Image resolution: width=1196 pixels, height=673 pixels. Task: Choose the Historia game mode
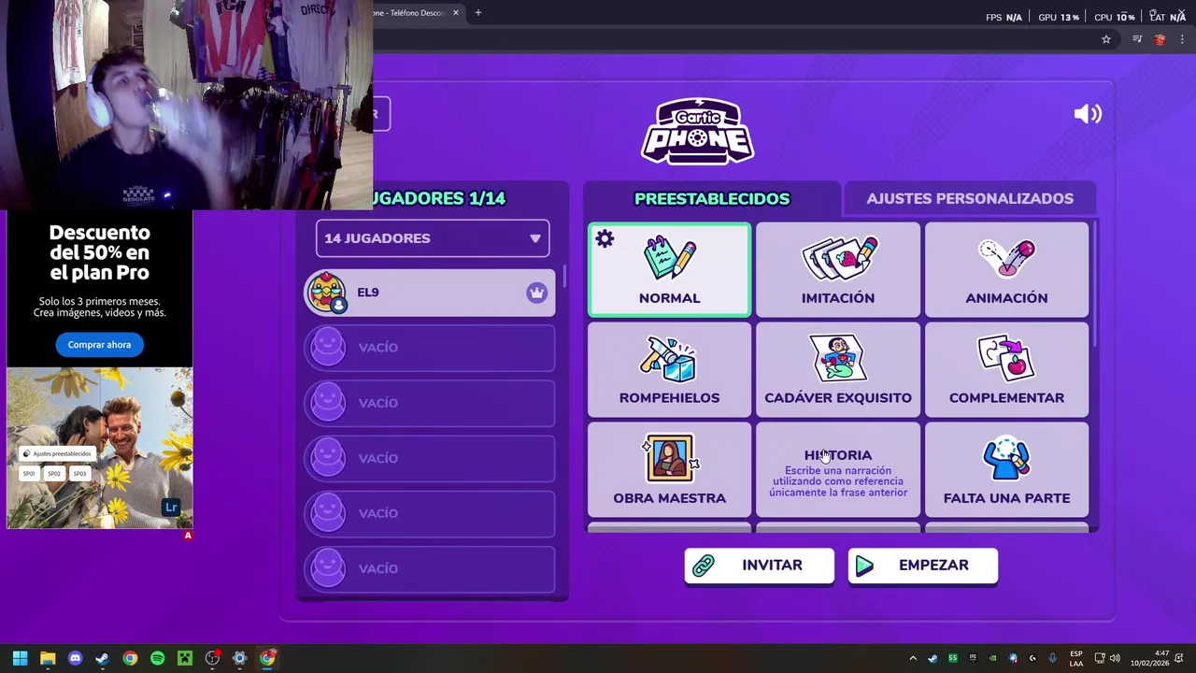point(838,470)
